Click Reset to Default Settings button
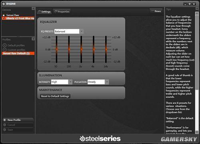The width and height of the screenshot is (200, 144). point(55,96)
